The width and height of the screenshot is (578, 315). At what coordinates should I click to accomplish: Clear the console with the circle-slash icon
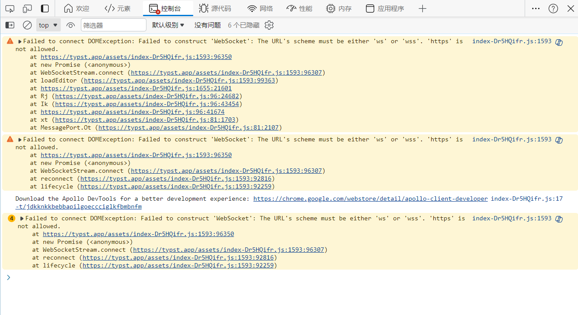(27, 25)
